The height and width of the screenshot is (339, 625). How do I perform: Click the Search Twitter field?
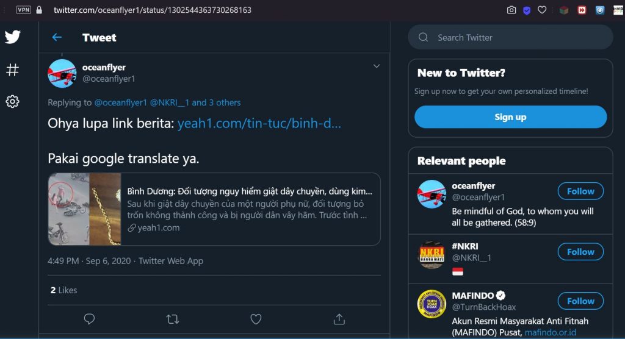tap(511, 37)
